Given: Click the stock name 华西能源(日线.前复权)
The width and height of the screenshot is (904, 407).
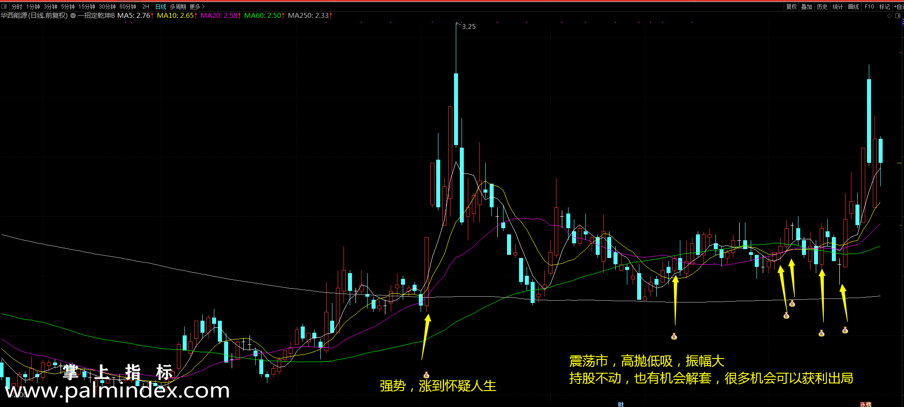Looking at the screenshot, I should click(x=34, y=16).
